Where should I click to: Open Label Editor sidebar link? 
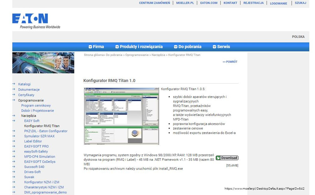click(33, 141)
